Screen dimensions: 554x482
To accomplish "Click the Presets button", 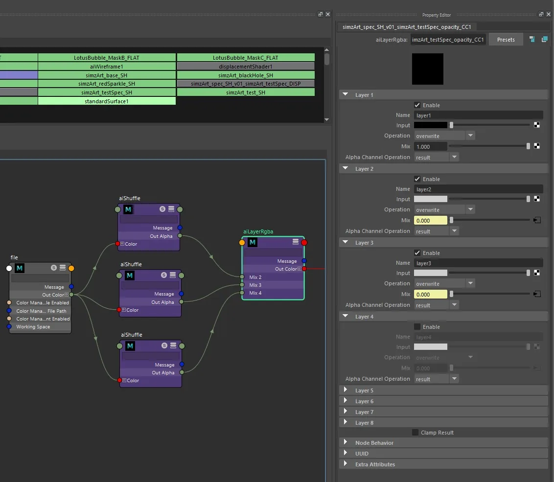I will pyautogui.click(x=506, y=40).
